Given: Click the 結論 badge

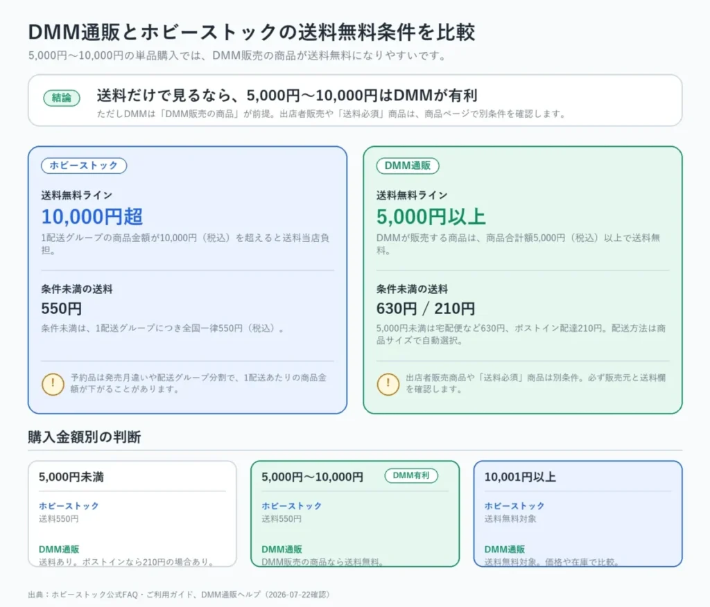Looking at the screenshot, I should tap(62, 98).
